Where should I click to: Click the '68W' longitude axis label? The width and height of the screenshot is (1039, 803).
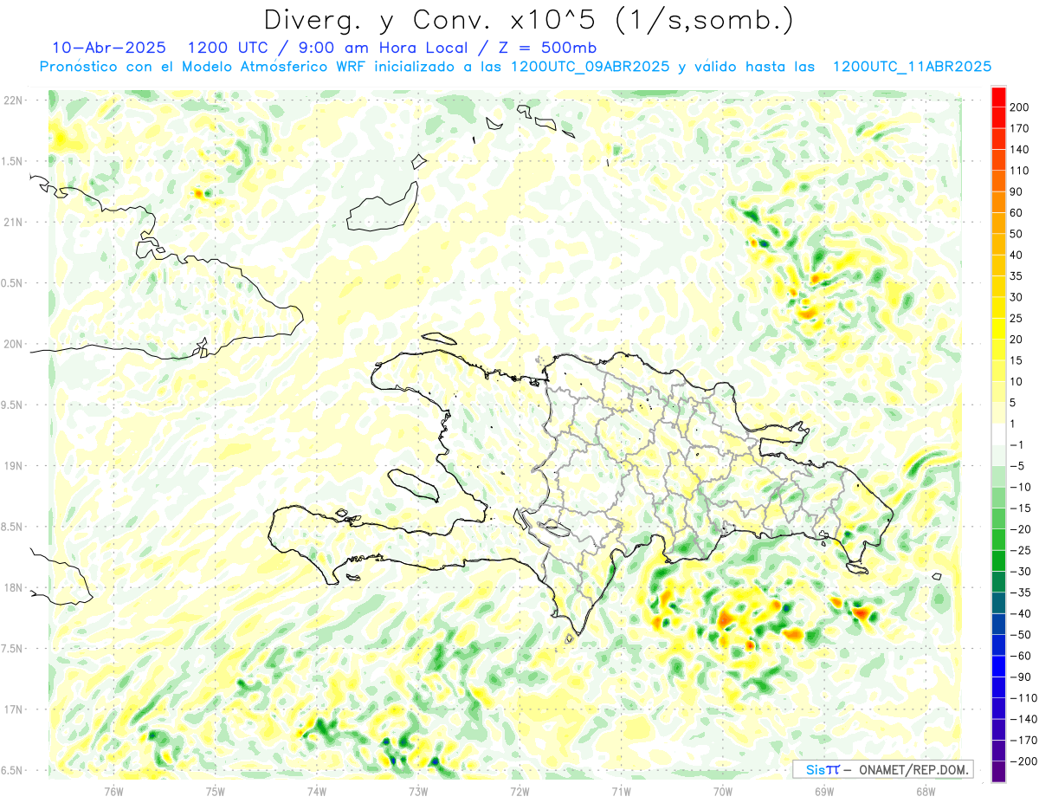(x=926, y=790)
